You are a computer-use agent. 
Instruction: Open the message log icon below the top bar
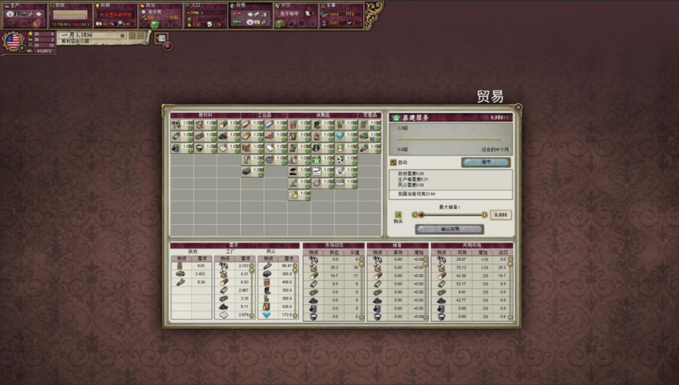click(161, 38)
